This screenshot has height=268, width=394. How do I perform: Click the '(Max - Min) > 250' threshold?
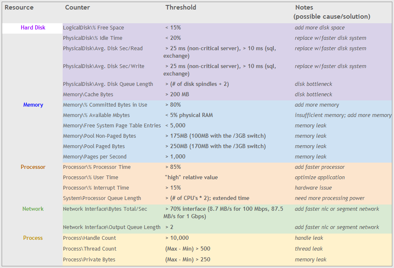(188, 259)
